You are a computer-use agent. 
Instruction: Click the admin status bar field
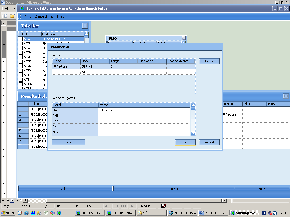[x=65, y=189]
